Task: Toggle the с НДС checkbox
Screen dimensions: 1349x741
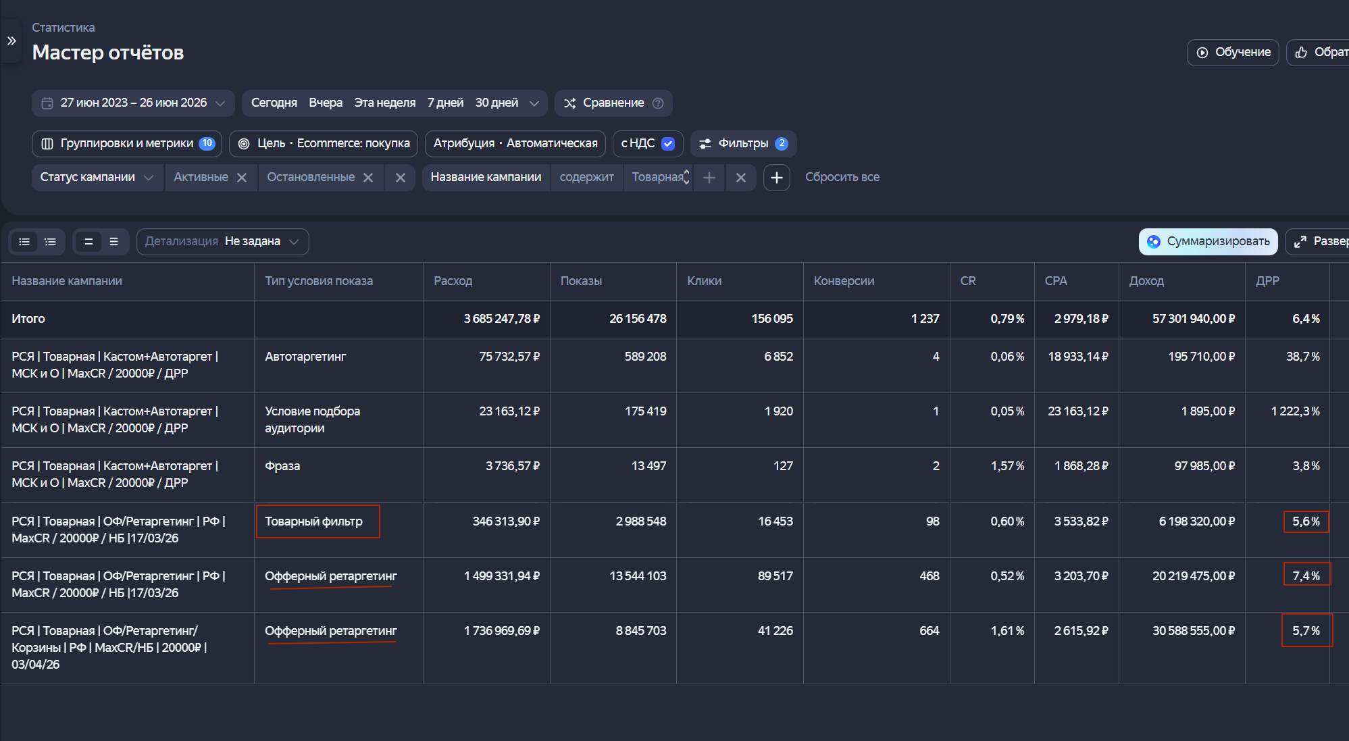Action: click(668, 143)
